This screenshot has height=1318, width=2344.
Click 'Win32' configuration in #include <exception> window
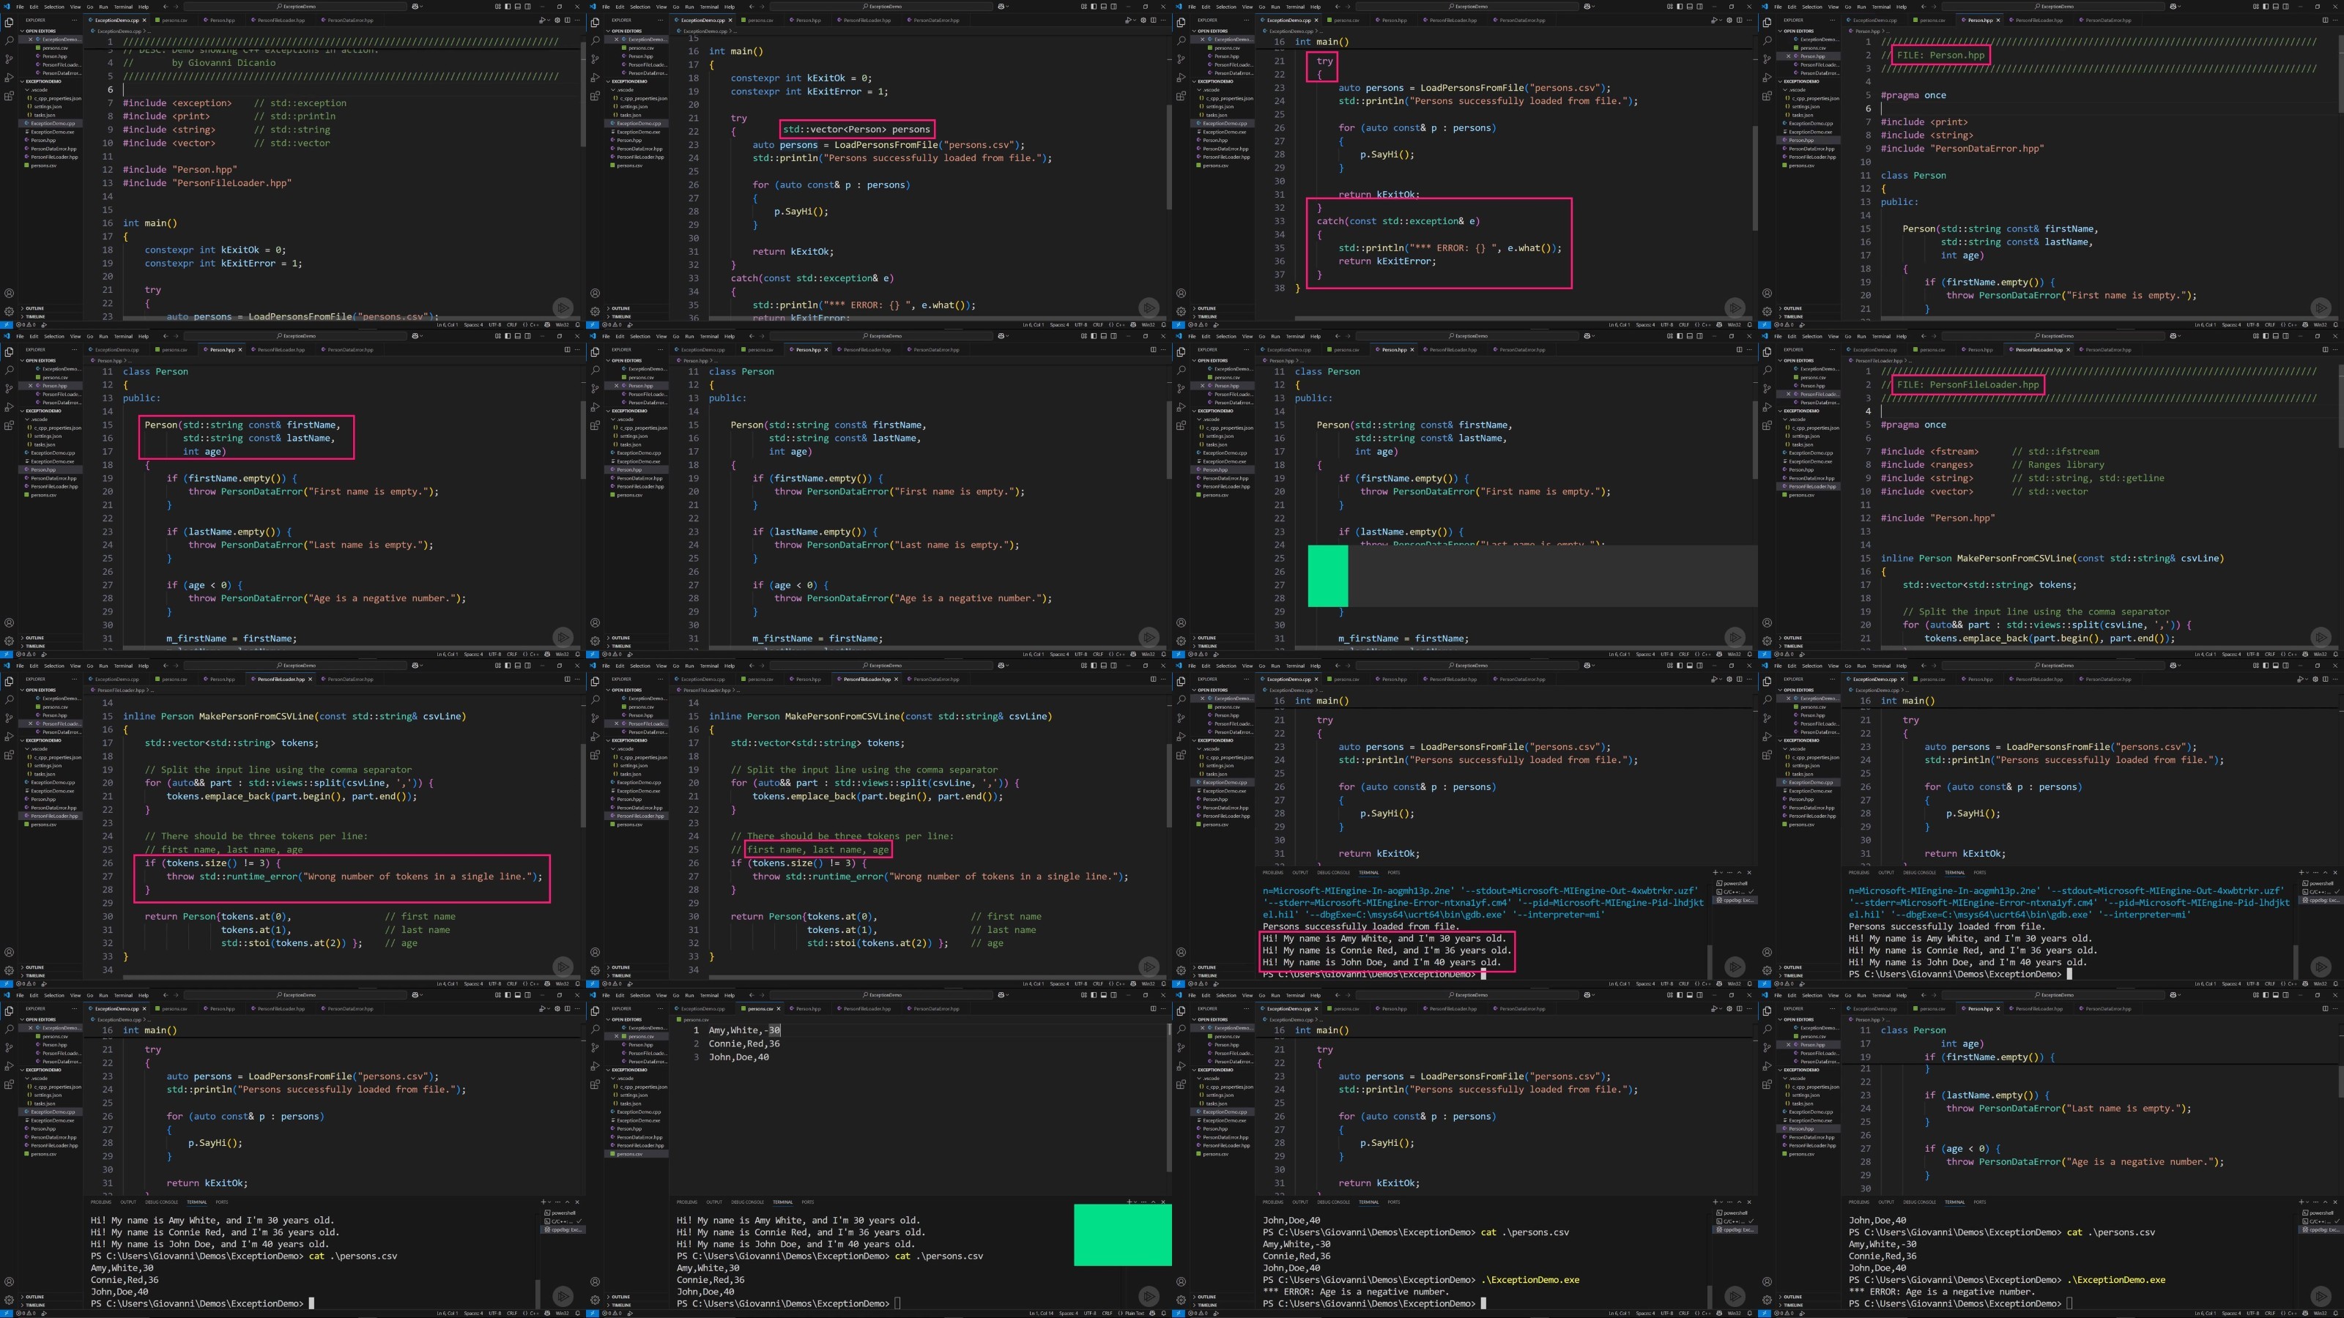563,326
